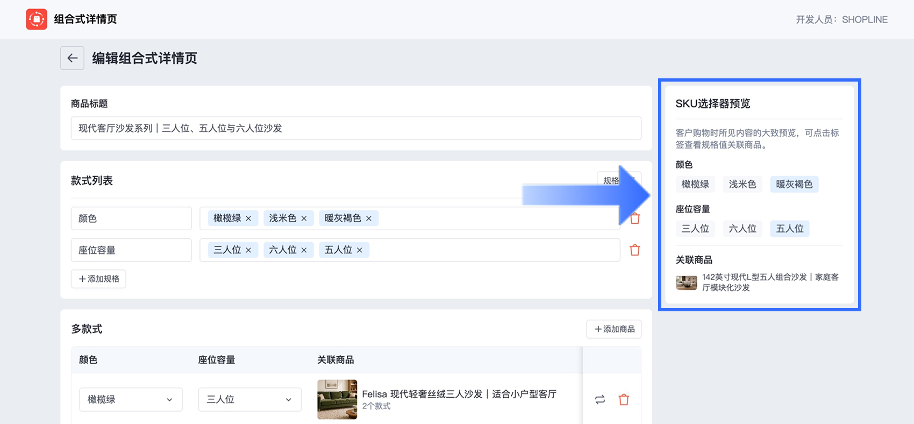Click the 添加商品 button

(614, 329)
